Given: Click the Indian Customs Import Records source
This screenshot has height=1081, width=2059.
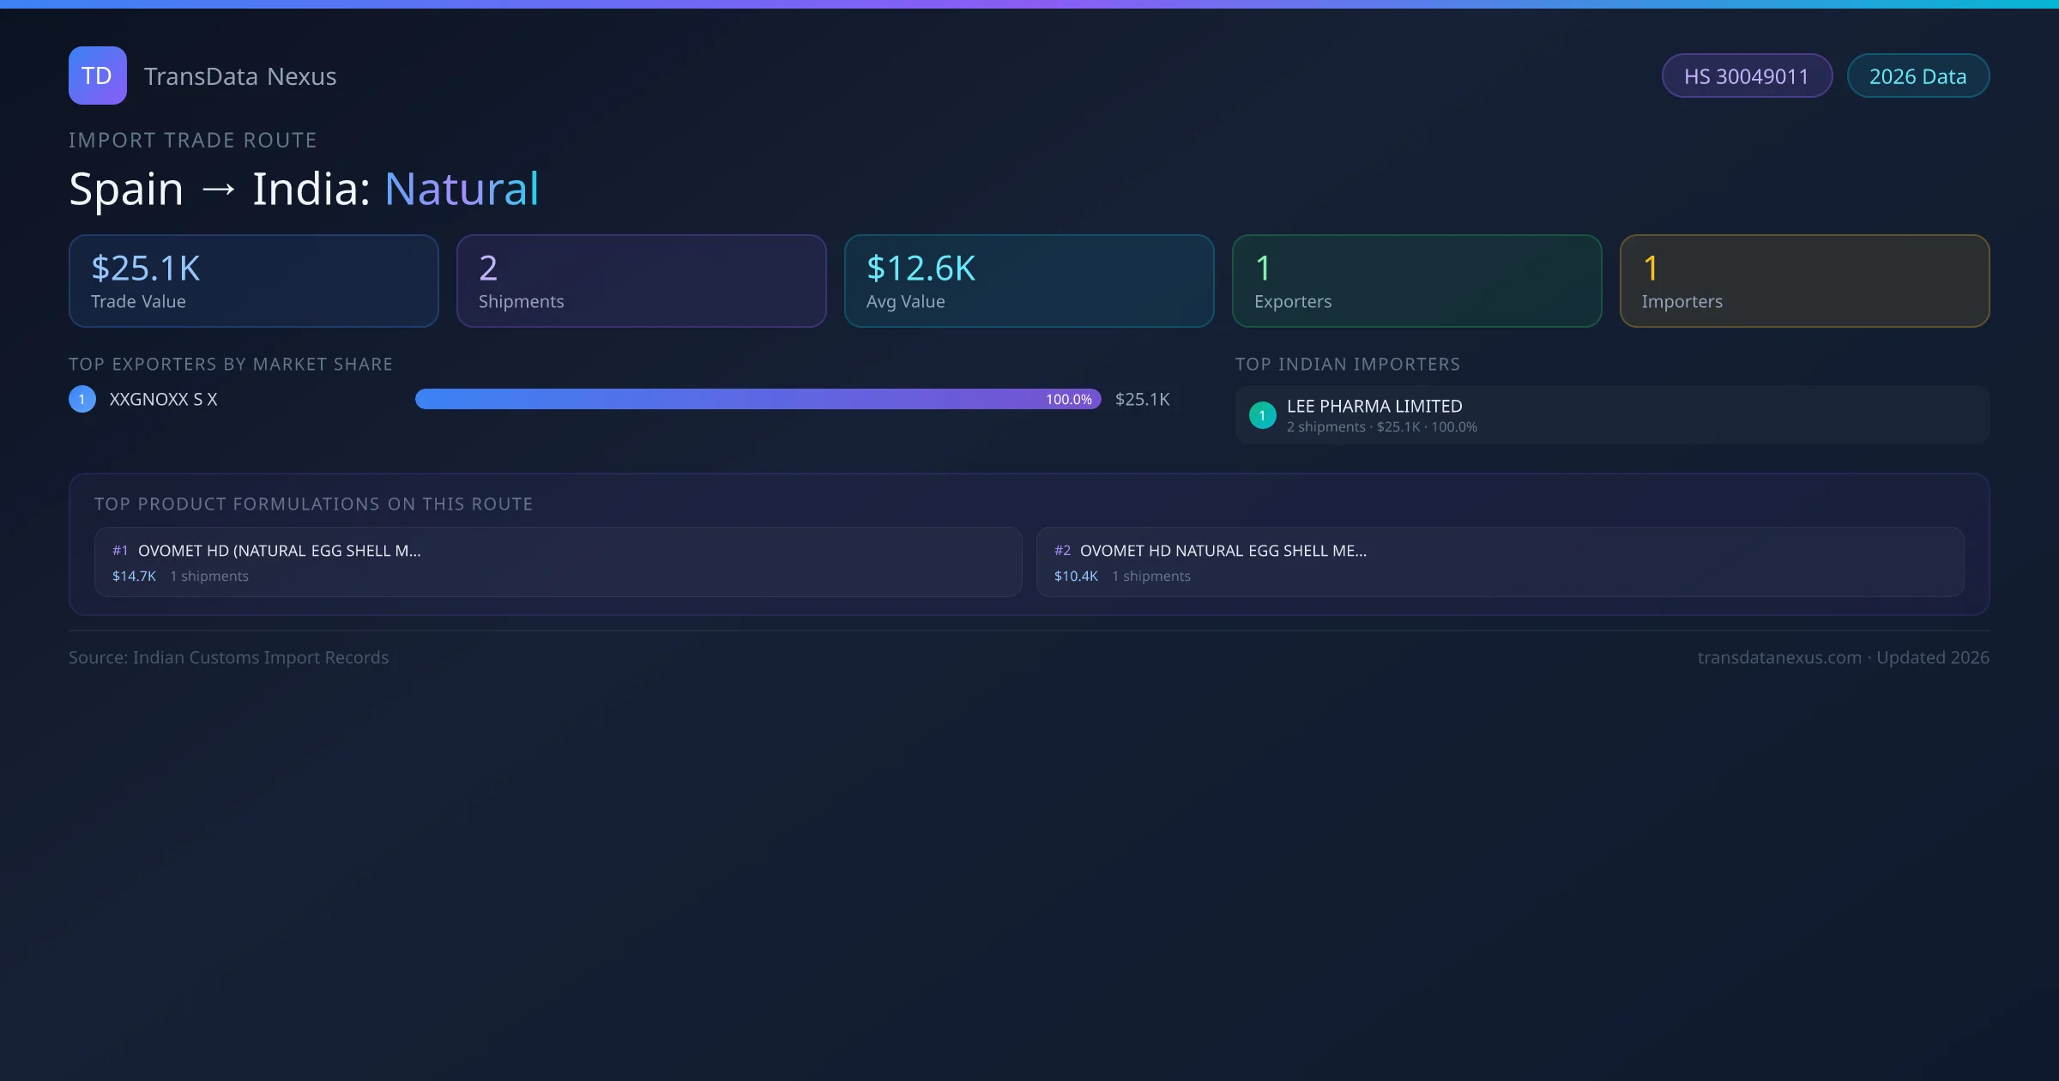Looking at the screenshot, I should 260,657.
